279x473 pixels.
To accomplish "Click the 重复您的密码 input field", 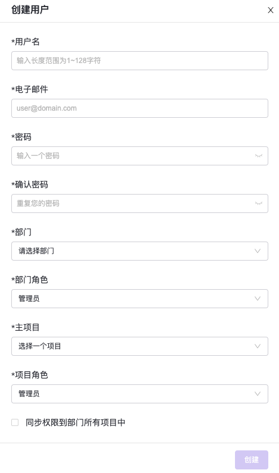I will [140, 203].
